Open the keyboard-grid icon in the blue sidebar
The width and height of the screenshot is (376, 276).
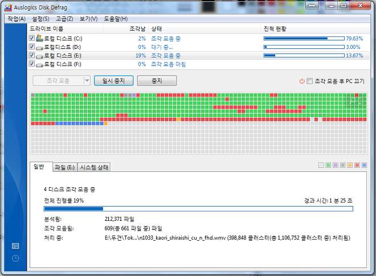pos(15,246)
